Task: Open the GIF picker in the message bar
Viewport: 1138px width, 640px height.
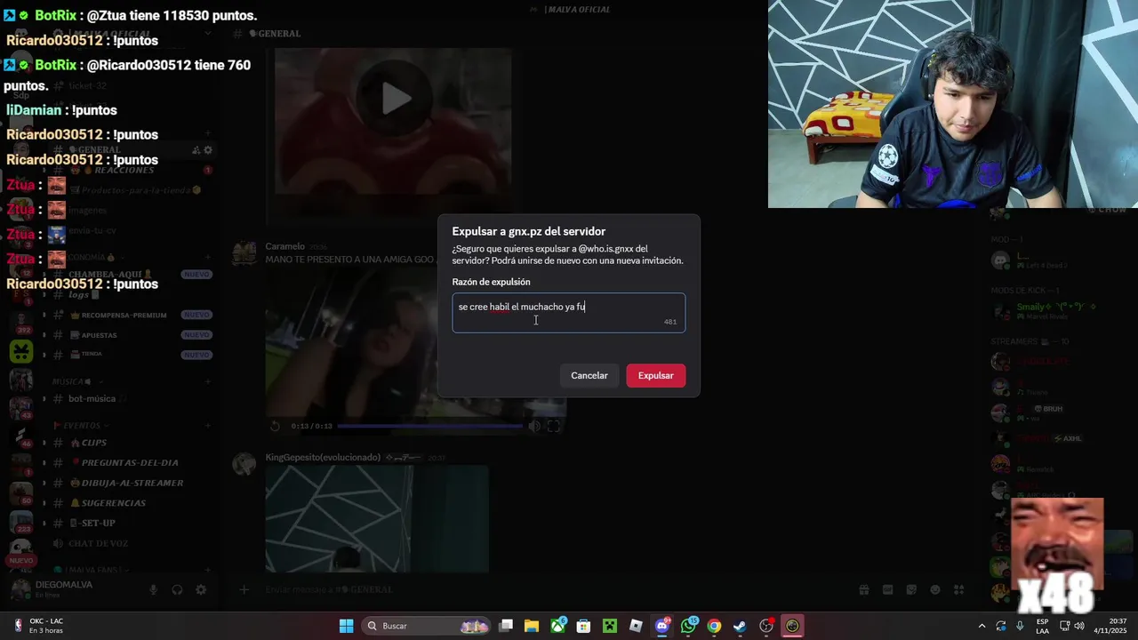Action: tap(887, 589)
